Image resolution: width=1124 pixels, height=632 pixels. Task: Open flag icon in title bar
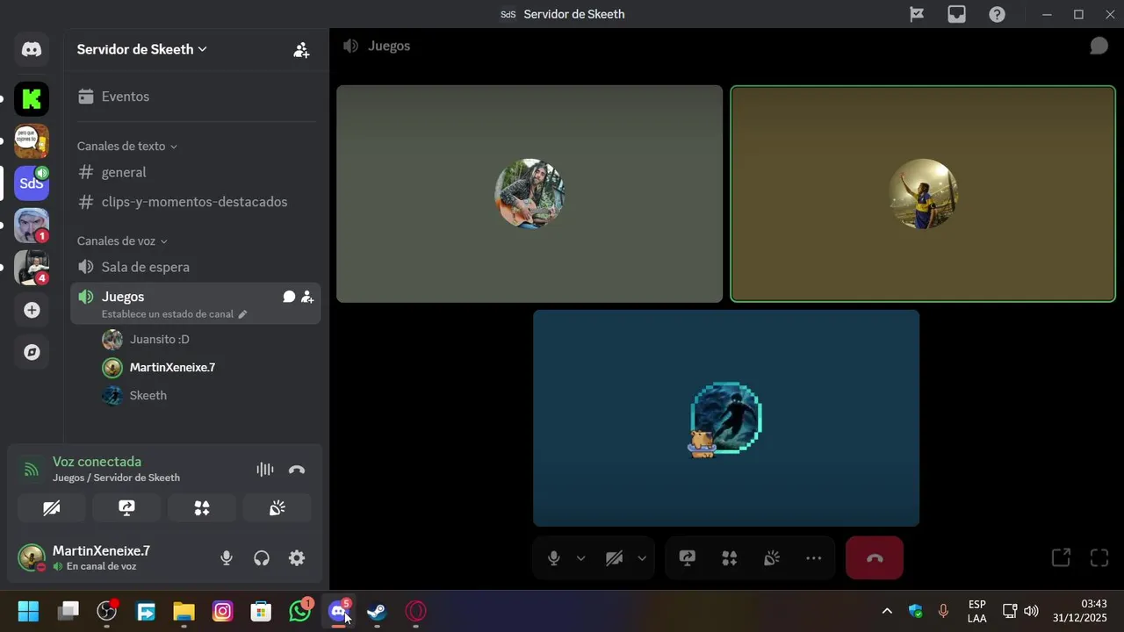917,14
